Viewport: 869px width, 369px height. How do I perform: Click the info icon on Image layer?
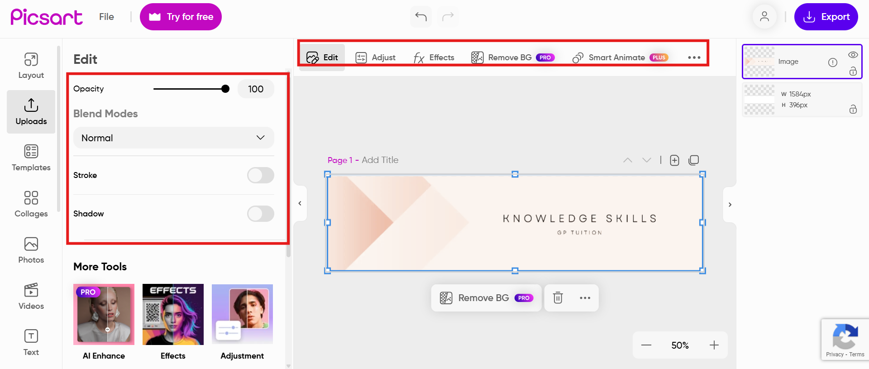click(x=833, y=62)
